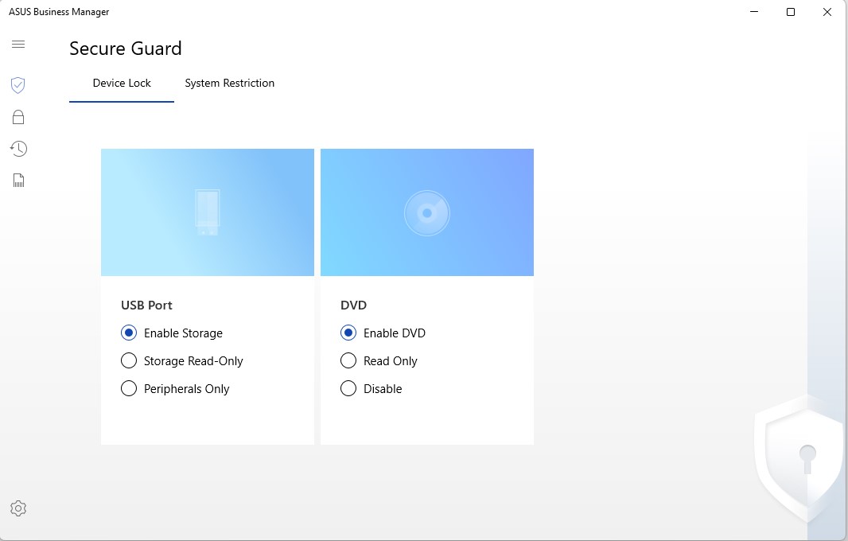The height and width of the screenshot is (541, 848).
Task: Select the Peripherals Only radio button
Action: 129,389
